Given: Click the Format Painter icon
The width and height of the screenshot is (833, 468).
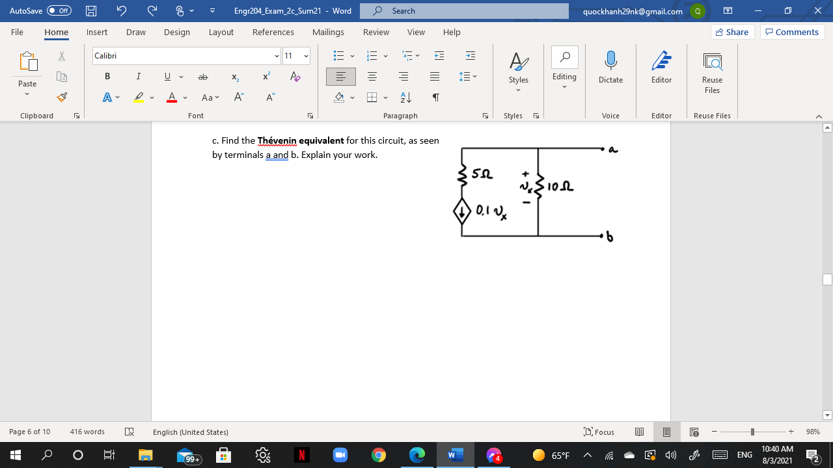Looking at the screenshot, I should click(x=62, y=97).
